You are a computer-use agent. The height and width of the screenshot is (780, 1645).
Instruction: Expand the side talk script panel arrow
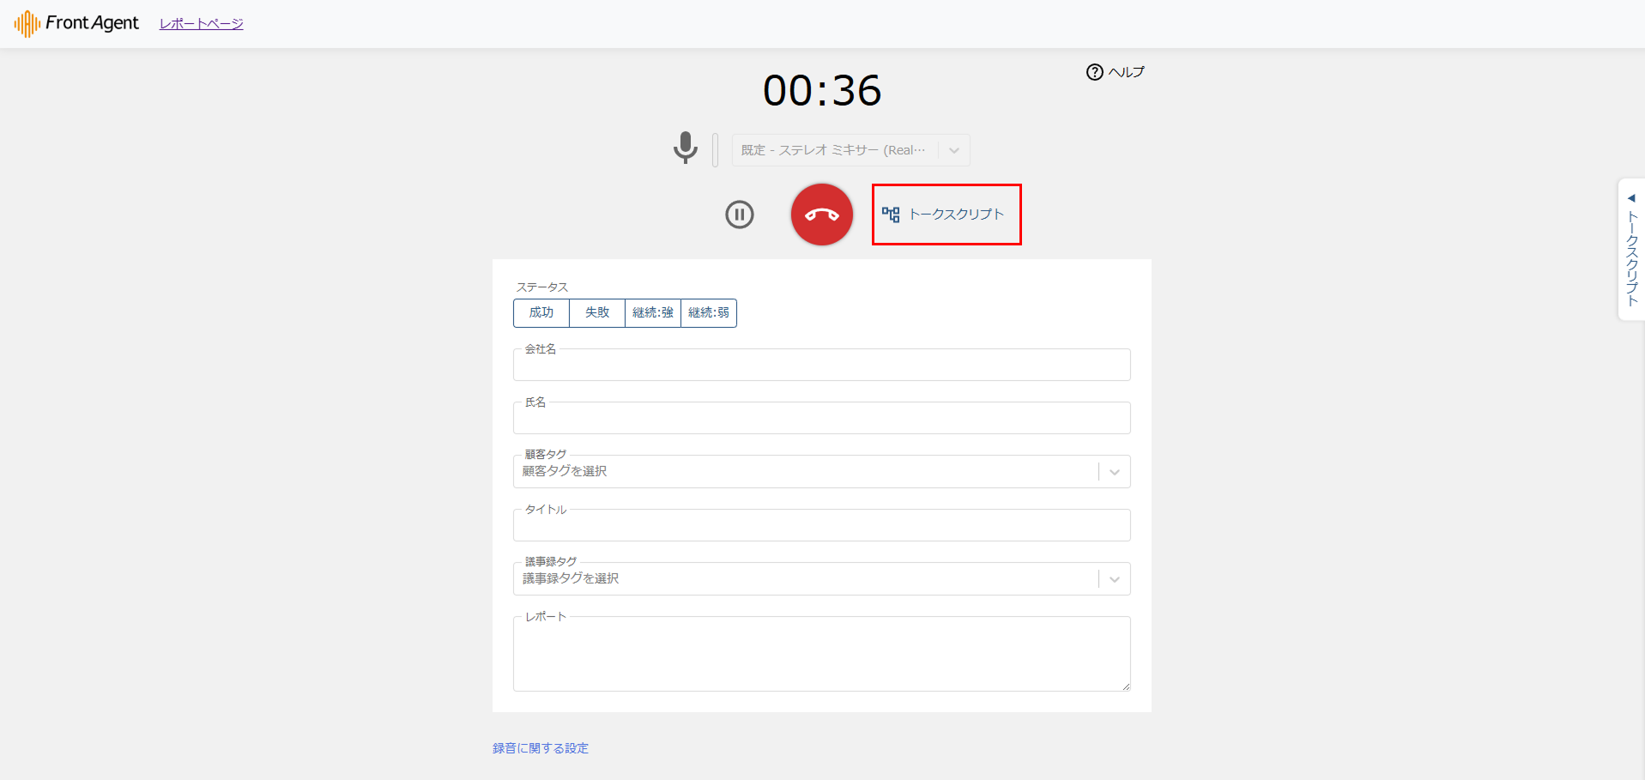[x=1630, y=198]
